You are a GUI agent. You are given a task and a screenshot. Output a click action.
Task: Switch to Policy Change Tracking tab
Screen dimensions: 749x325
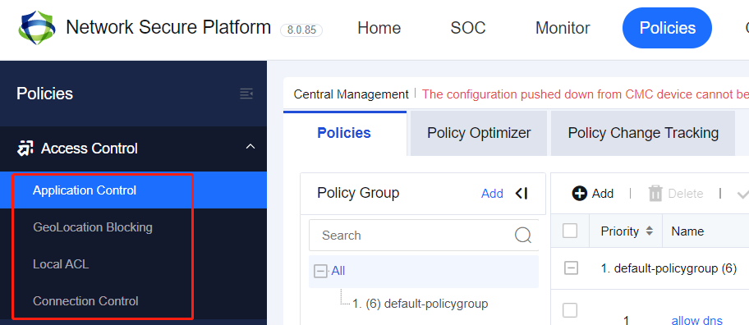tap(643, 133)
